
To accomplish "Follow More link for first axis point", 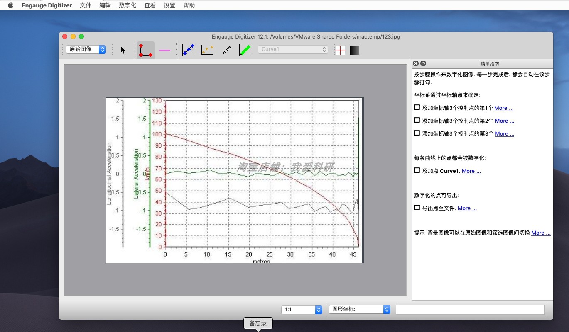I will [504, 108].
